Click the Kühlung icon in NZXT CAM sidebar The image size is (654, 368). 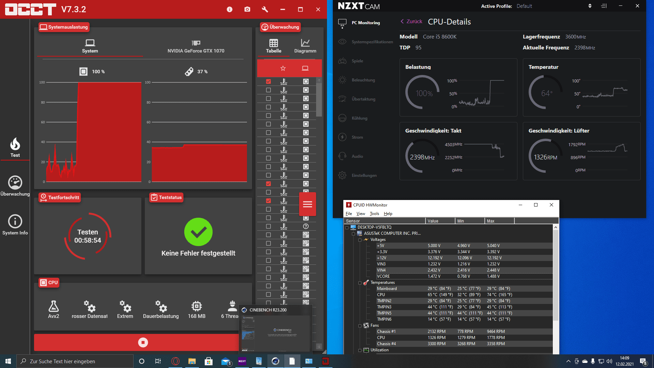342,118
